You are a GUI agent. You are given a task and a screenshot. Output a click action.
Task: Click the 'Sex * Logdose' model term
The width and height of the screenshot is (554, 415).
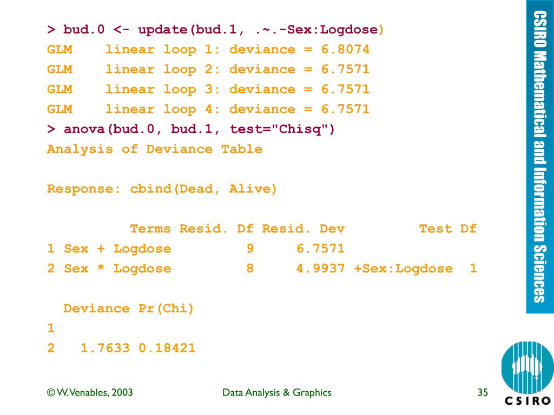point(117,269)
